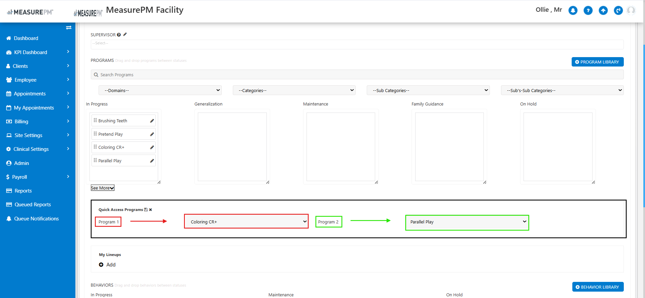Screen dimensions: 645x298
Task: Click the edit pencil for Brushing Teeth
Action: pos(152,121)
